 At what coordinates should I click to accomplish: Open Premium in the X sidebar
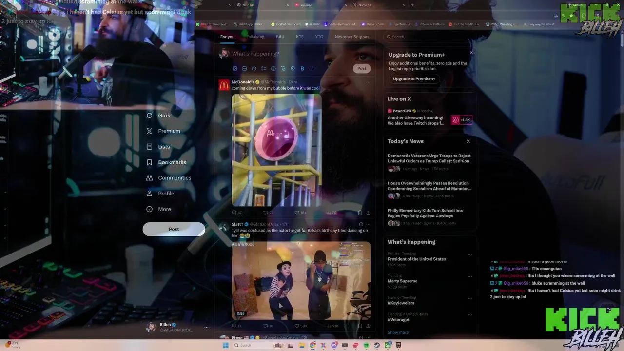(163, 131)
